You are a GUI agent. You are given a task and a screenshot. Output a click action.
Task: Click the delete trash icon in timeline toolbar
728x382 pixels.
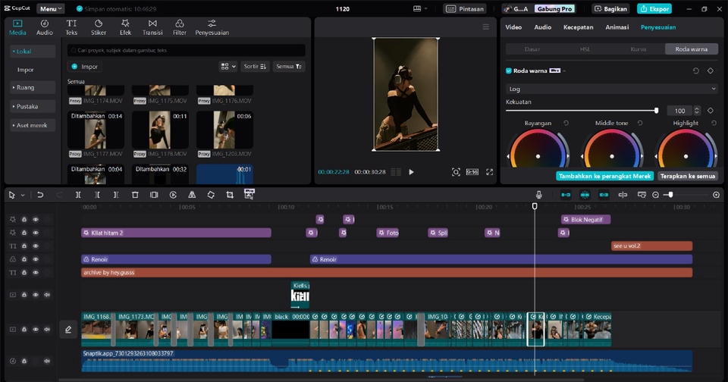tap(135, 195)
